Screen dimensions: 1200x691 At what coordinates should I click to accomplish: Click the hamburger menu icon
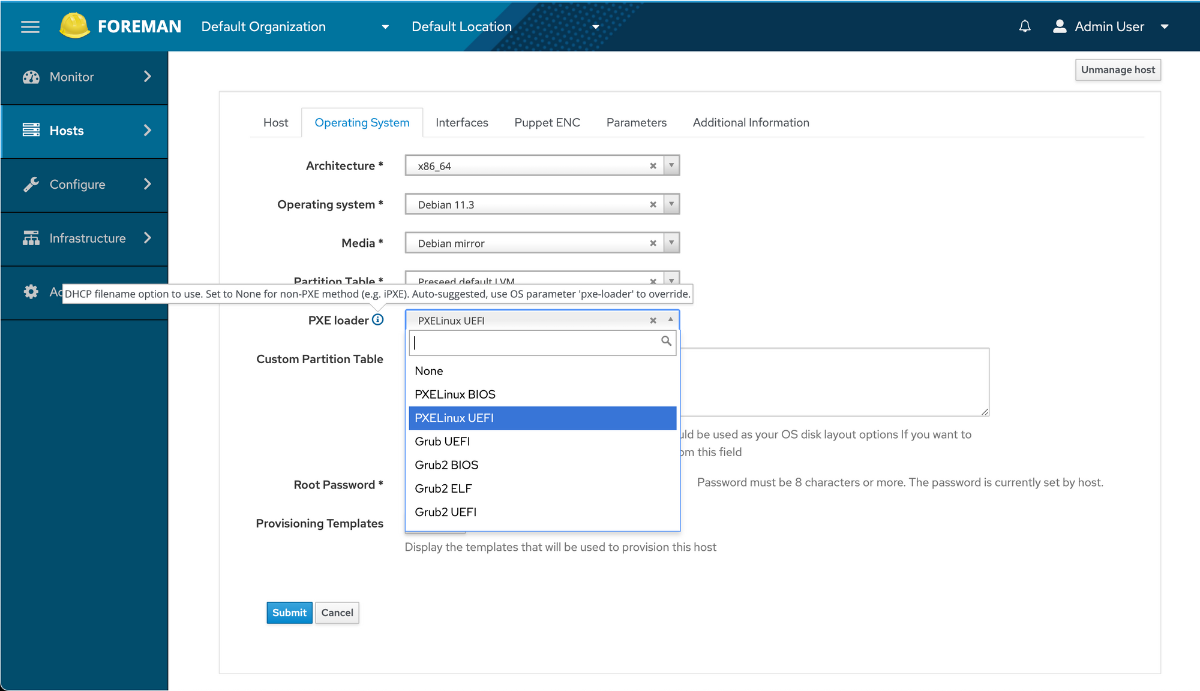pyautogui.click(x=30, y=27)
